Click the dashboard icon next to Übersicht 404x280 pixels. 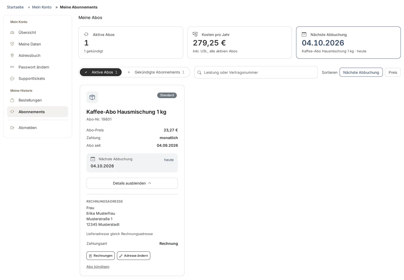12,33
